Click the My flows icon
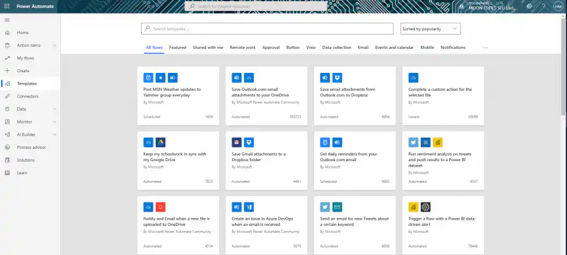 [7, 58]
